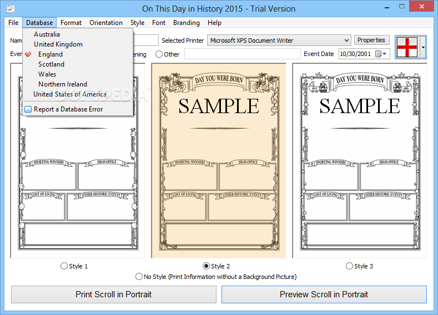Close the open Database menu
The width and height of the screenshot is (438, 315).
click(x=39, y=23)
